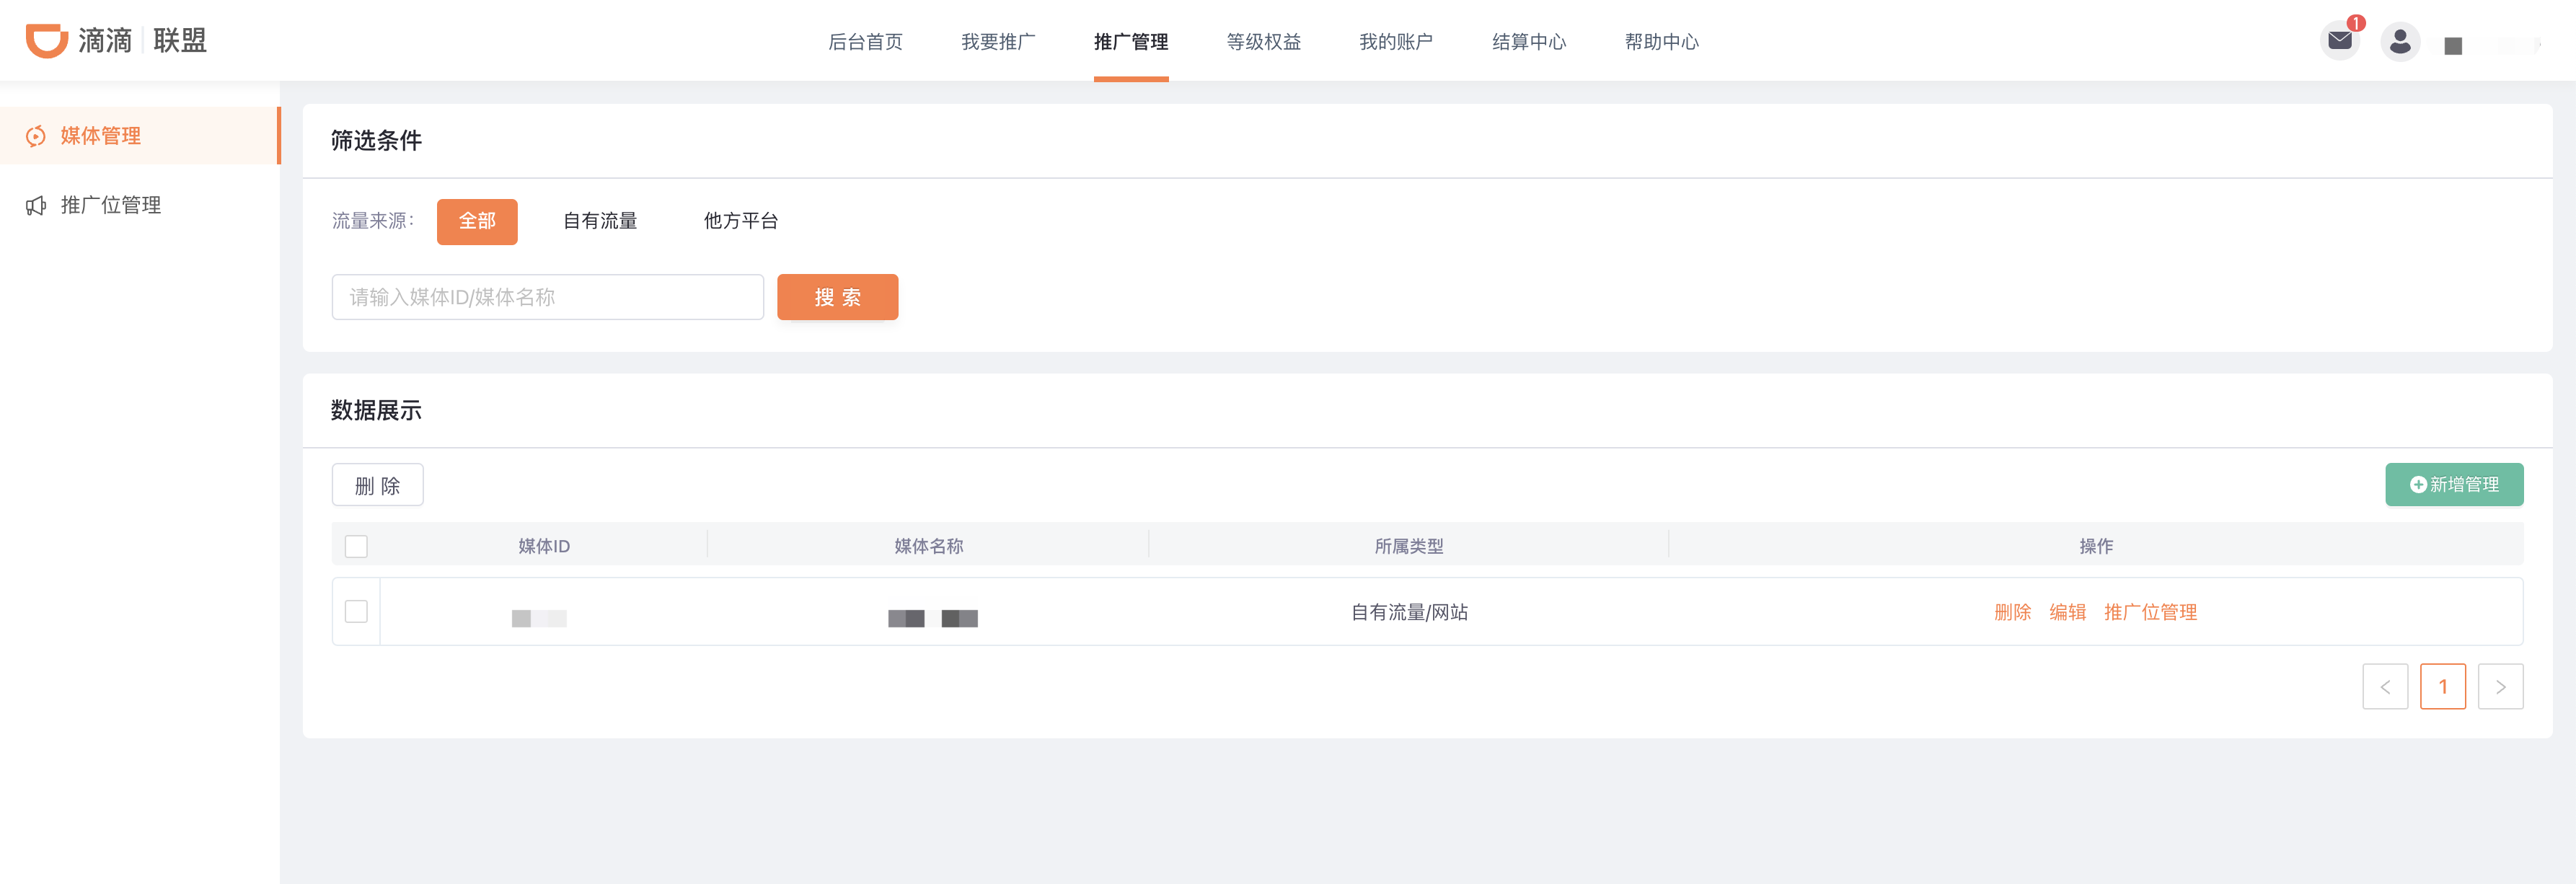This screenshot has height=884, width=2576.
Task: Click the media management sidebar icon
Action: 36,136
